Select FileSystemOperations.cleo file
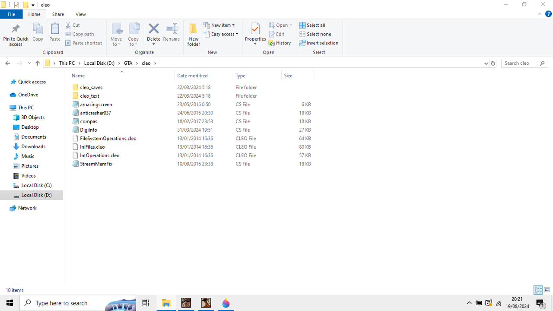This screenshot has height=311, width=553. tap(108, 139)
